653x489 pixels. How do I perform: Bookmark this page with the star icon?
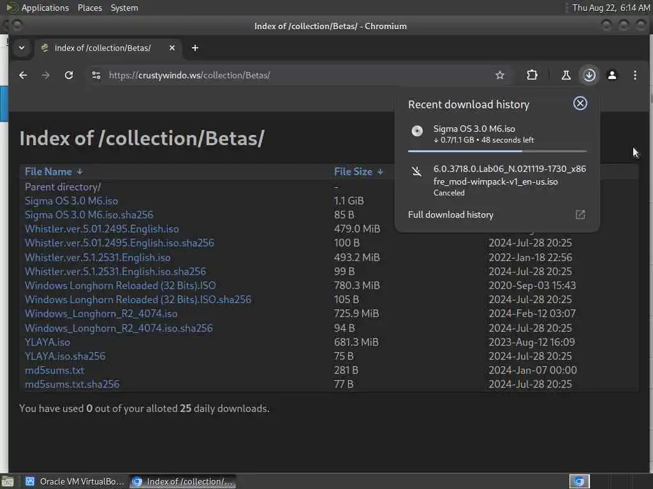(500, 75)
